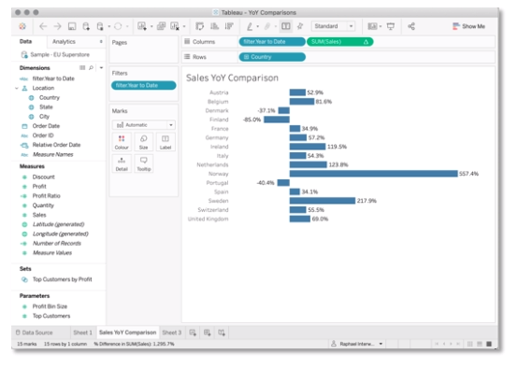518x368 pixels.
Task: Click the Highlight pen icon
Action: coord(250,26)
